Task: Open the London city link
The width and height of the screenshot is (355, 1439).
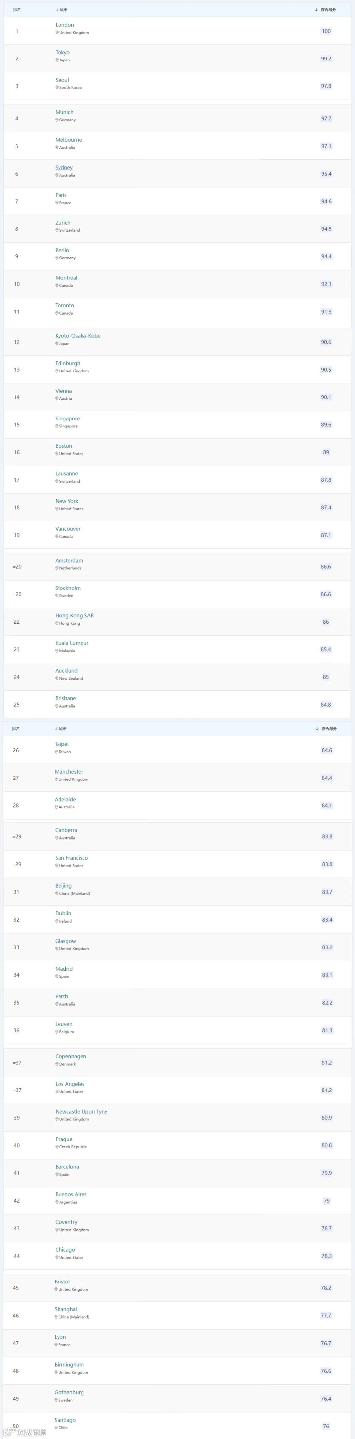Action: coord(65,25)
